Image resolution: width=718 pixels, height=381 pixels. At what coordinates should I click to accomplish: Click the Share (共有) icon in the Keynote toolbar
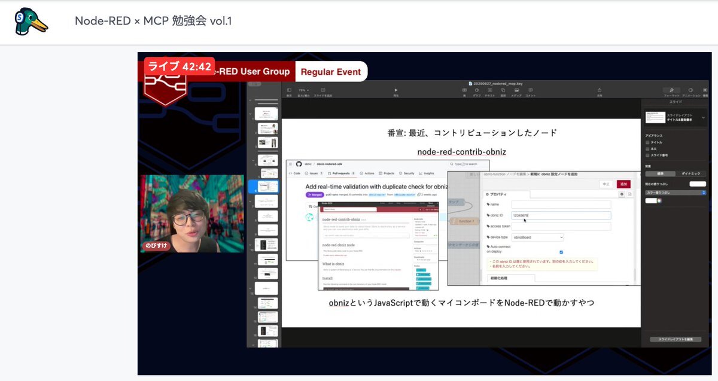point(600,90)
